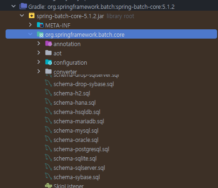Select the schema-oracle.sql file
The image size is (218, 188).
(x=76, y=140)
